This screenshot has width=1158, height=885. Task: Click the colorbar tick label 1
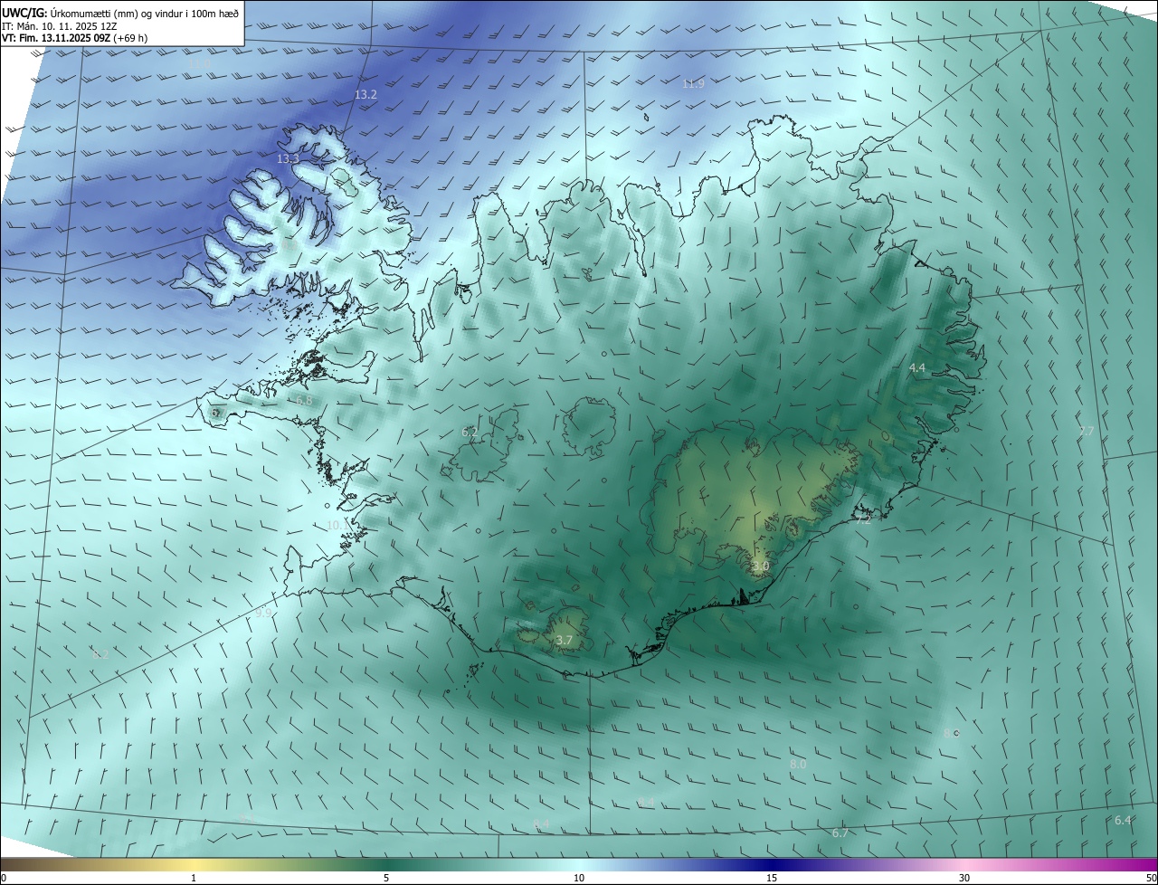point(194,879)
